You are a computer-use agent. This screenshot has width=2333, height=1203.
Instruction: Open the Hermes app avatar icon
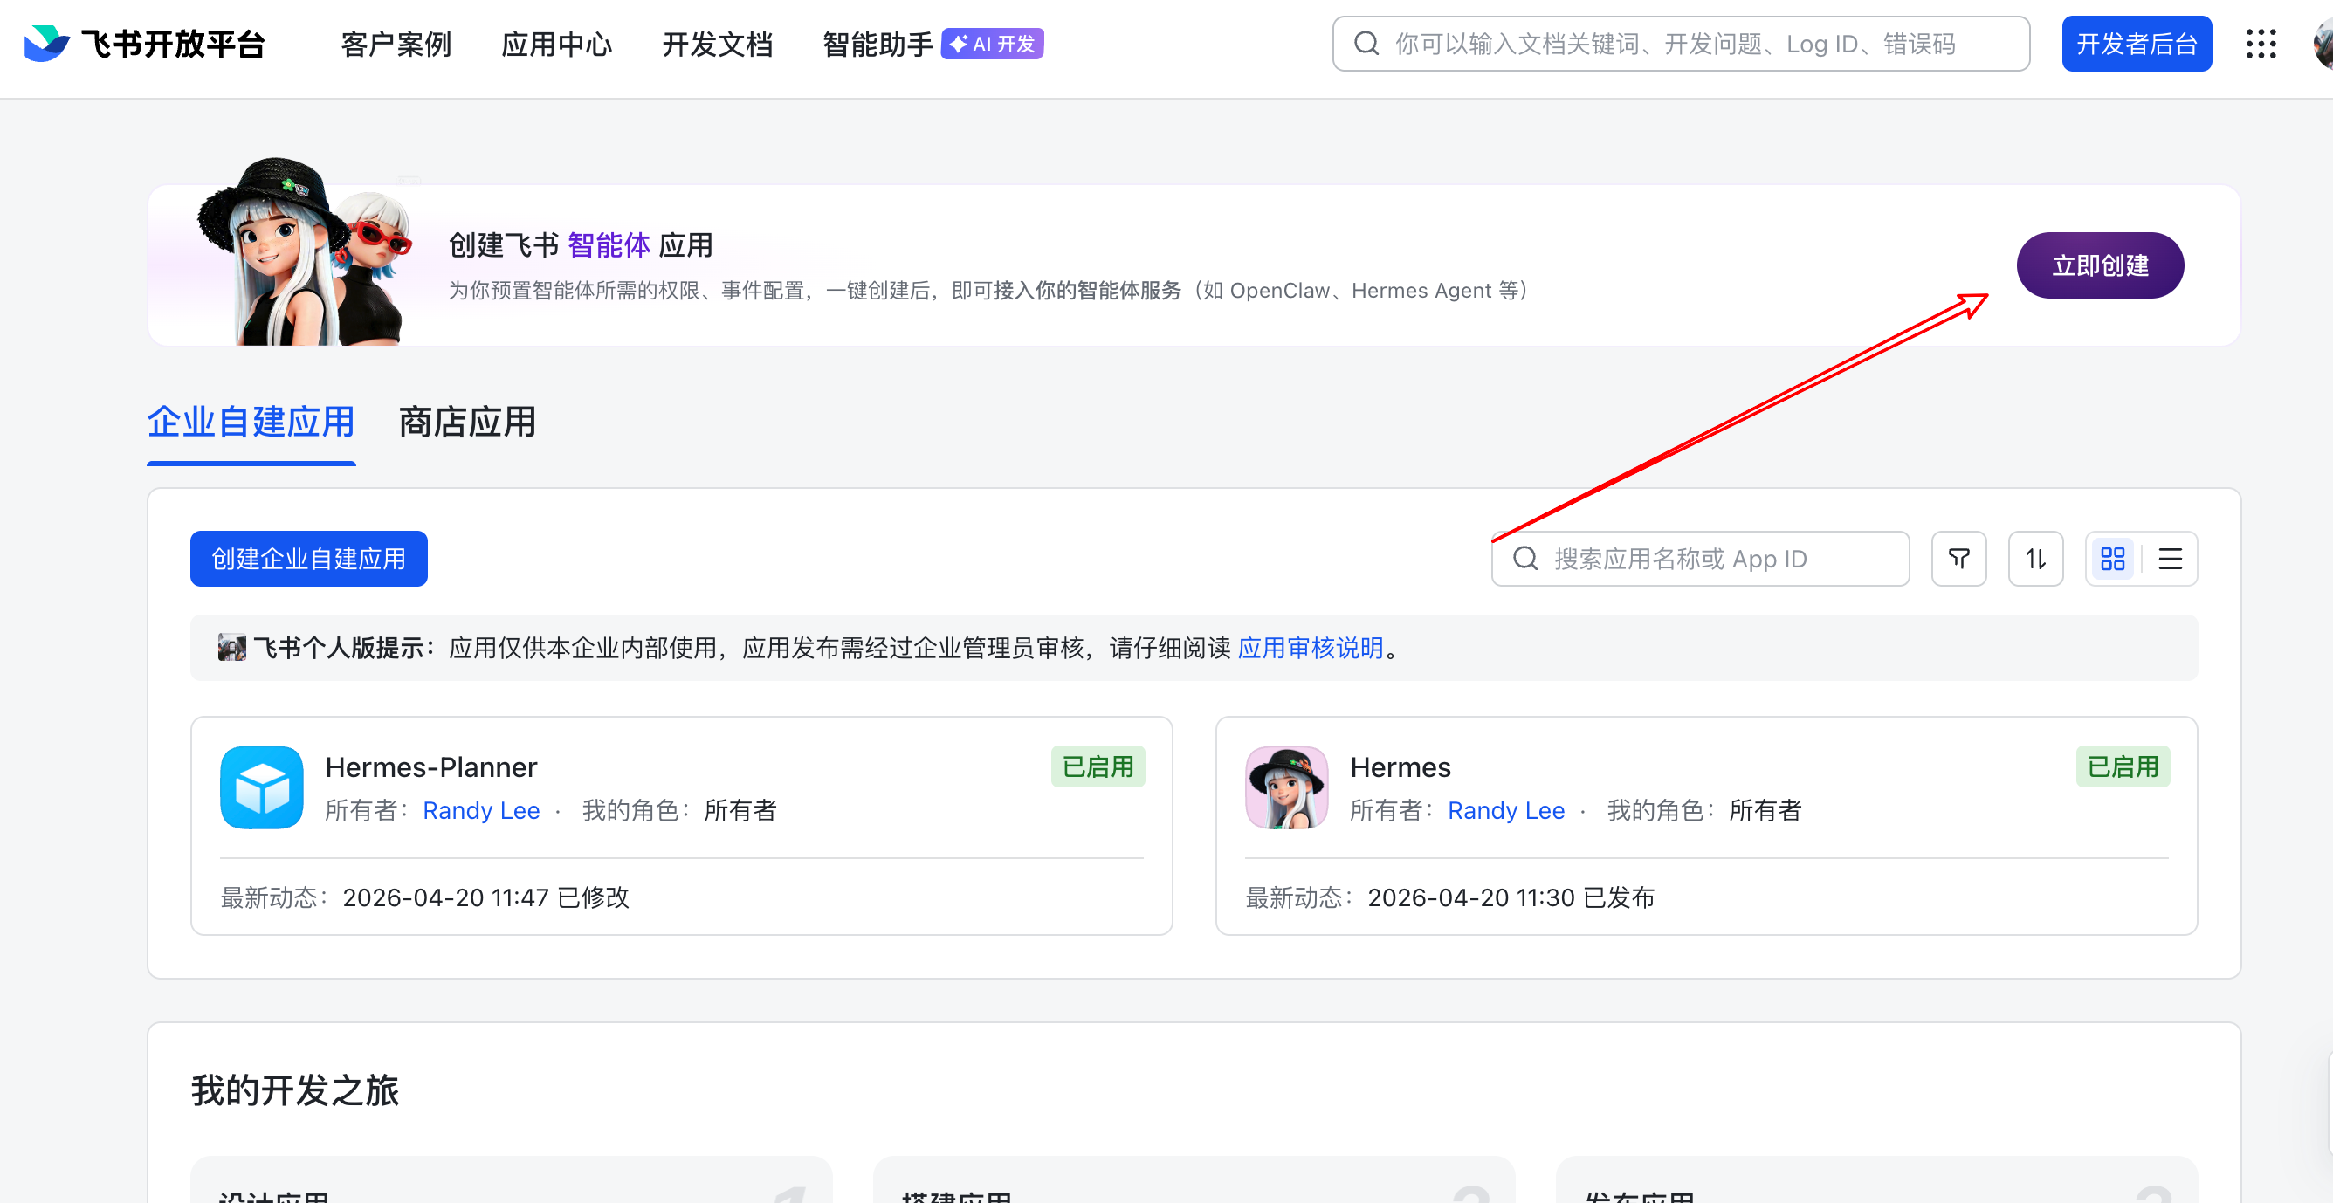(x=1287, y=787)
